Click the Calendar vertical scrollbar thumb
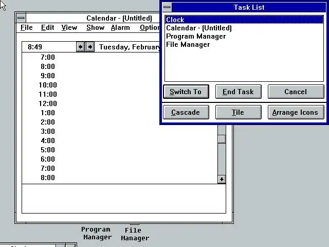This screenshot has height=247, width=329. [222, 139]
